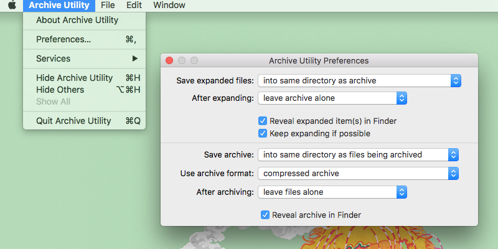Choose Hide Archive Utility
Screen dimensions: 498x249
(x=75, y=78)
